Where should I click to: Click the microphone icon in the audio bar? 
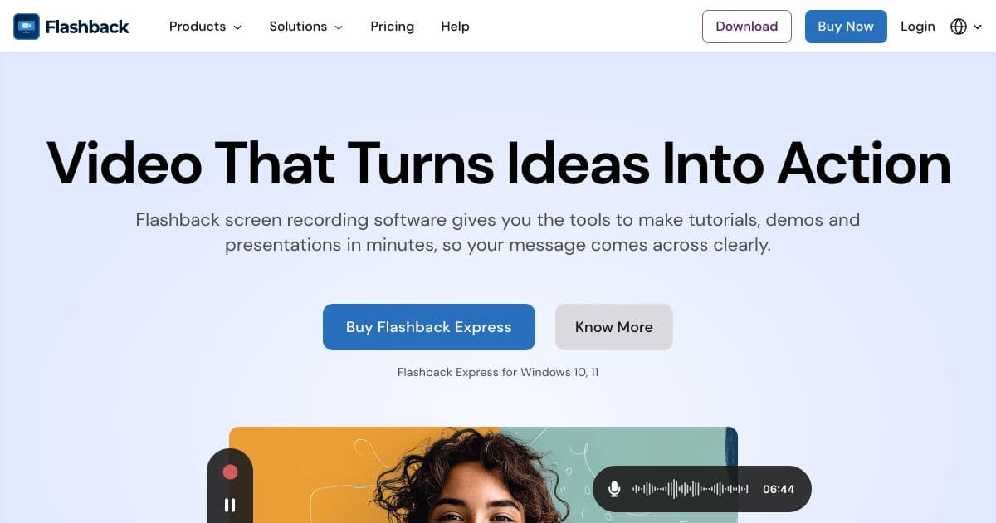tap(614, 489)
